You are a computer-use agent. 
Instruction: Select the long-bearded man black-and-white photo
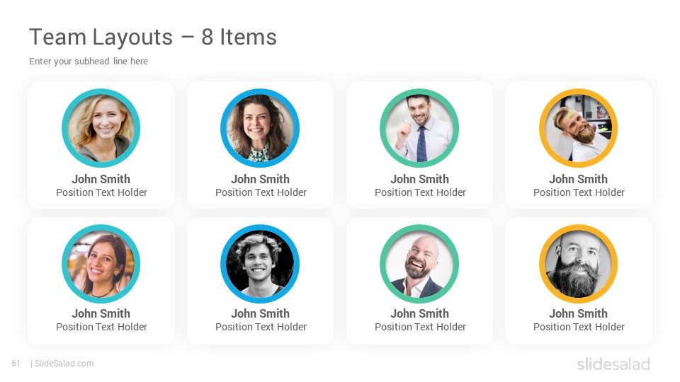point(579,263)
